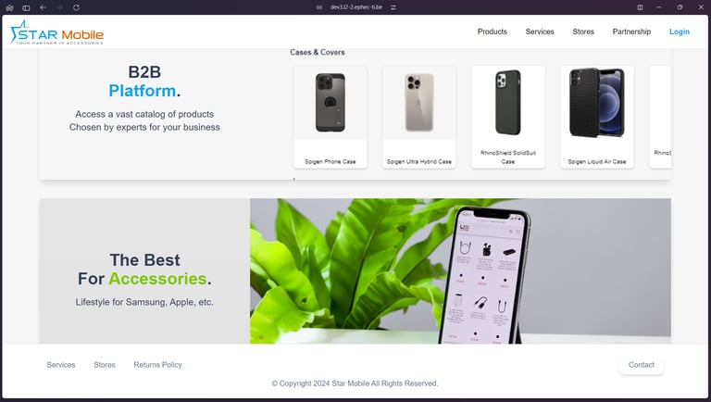Image resolution: width=711 pixels, height=402 pixels.
Task: Open the Services navigation item
Action: [540, 31]
